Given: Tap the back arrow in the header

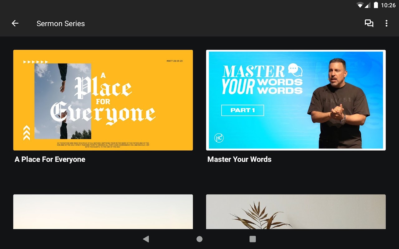Looking at the screenshot, I should [x=15, y=23].
